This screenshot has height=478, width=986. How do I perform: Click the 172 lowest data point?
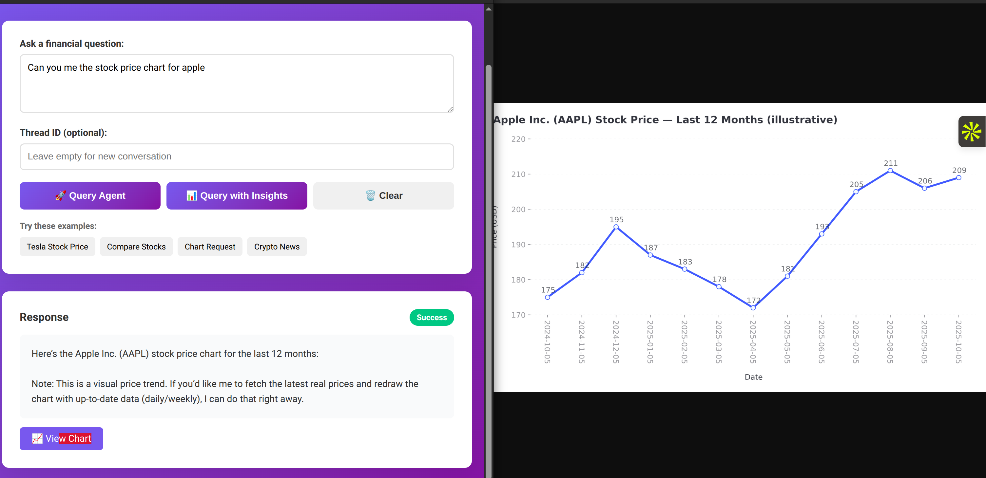pos(753,307)
